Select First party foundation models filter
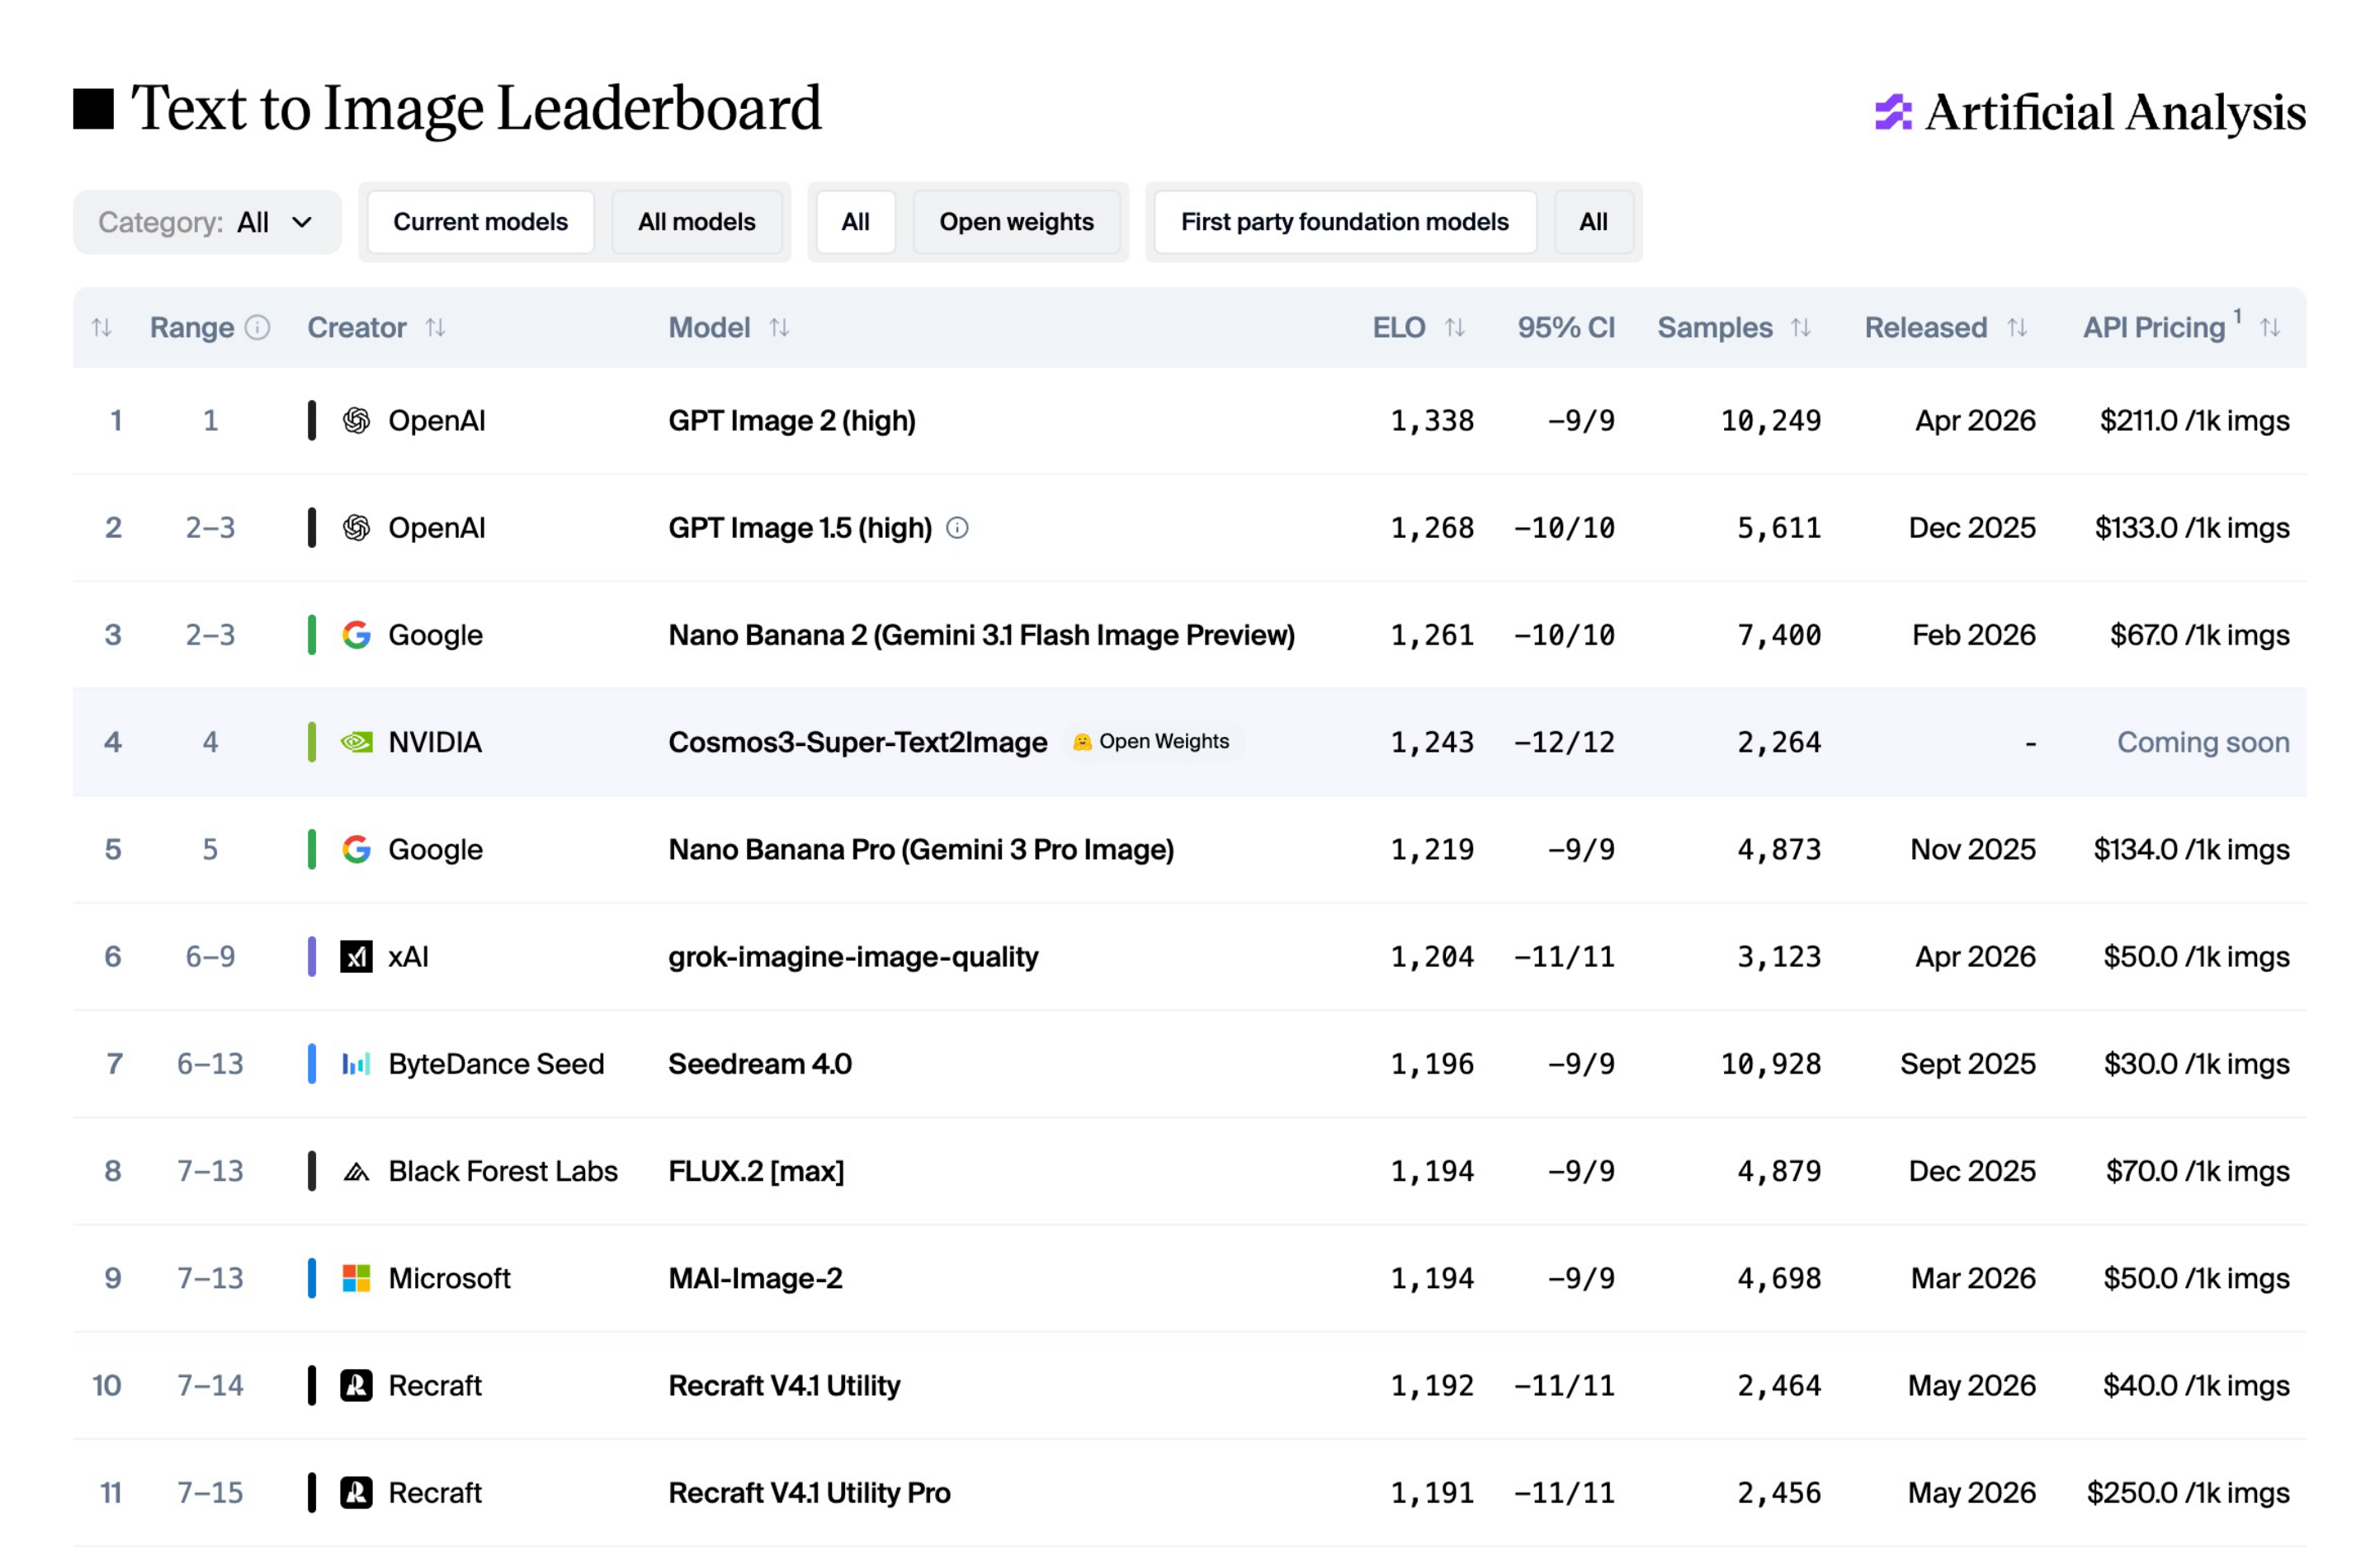Screen dimensions: 2380x1567 click(x=1345, y=222)
